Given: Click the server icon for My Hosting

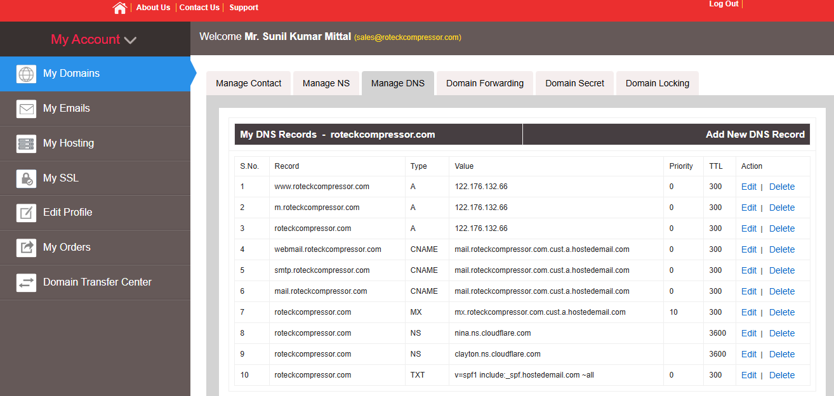Looking at the screenshot, I should point(26,143).
